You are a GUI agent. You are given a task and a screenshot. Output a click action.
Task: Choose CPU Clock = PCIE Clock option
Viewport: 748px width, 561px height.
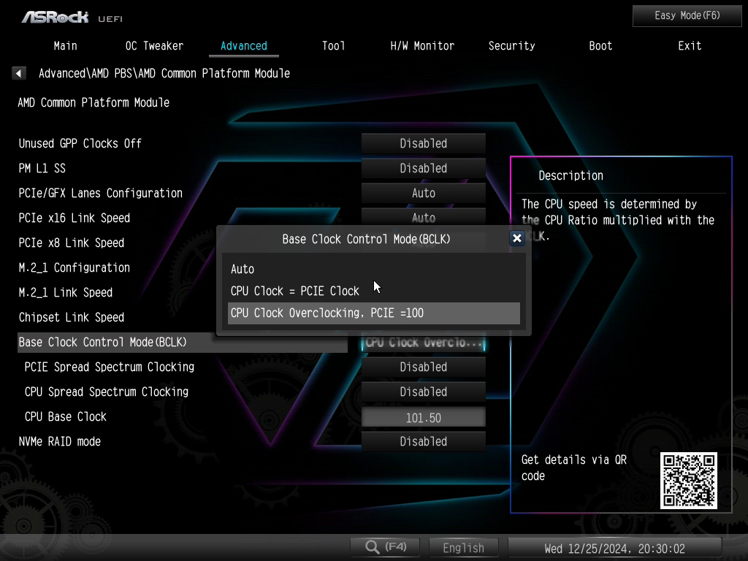[x=373, y=291]
